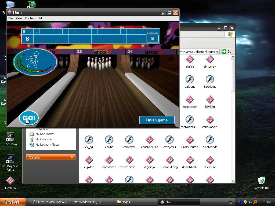Open the Control menu in Flash
The image size is (275, 206).
click(x=30, y=18)
